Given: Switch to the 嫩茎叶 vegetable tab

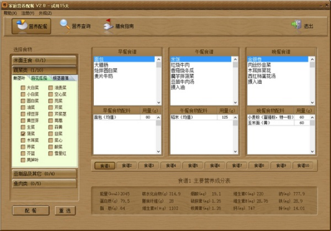Looking at the screenshot, I should (19, 78).
